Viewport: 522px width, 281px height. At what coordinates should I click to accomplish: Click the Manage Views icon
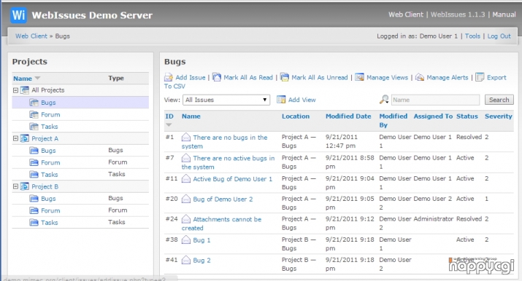[x=359, y=77]
